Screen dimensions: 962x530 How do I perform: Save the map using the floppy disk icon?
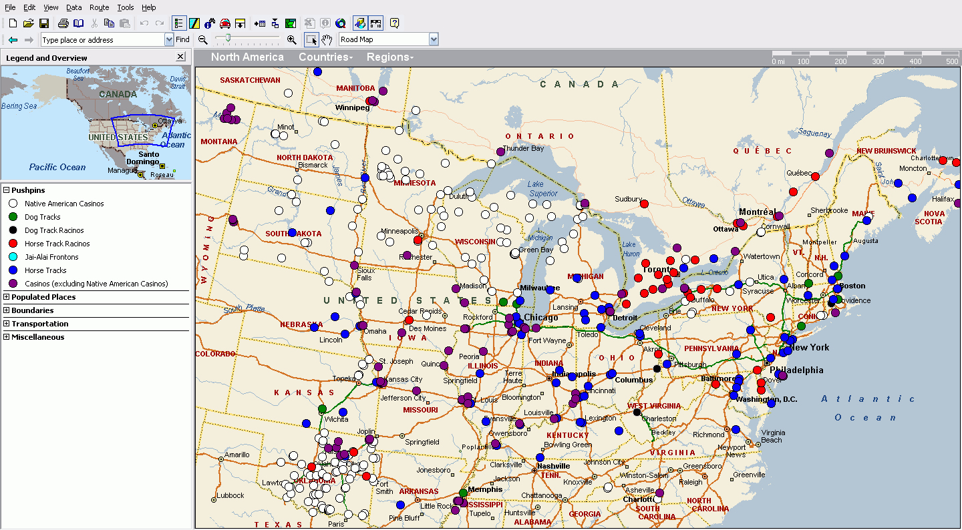coord(43,23)
